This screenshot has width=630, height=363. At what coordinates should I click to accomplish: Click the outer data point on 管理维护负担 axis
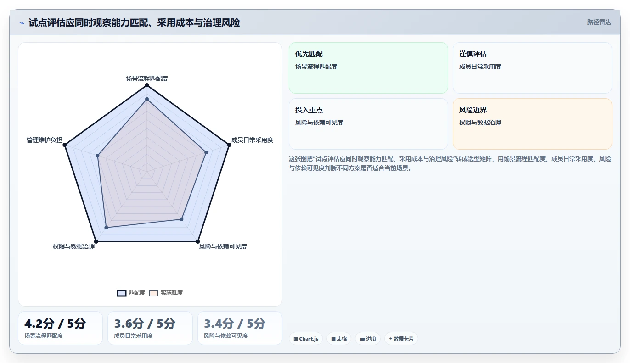(x=65, y=145)
